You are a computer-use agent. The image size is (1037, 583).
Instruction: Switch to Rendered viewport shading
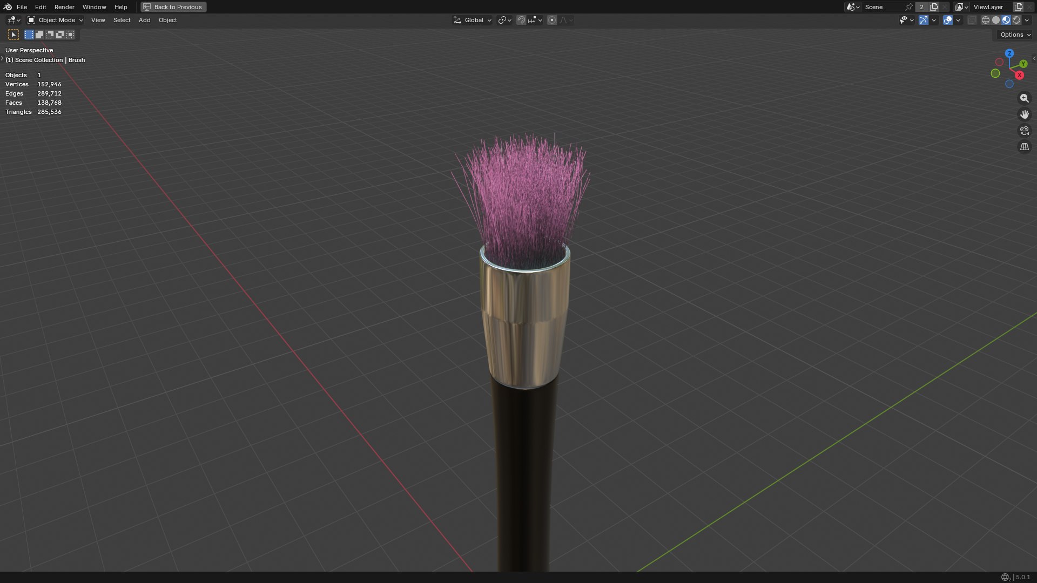tap(1016, 20)
